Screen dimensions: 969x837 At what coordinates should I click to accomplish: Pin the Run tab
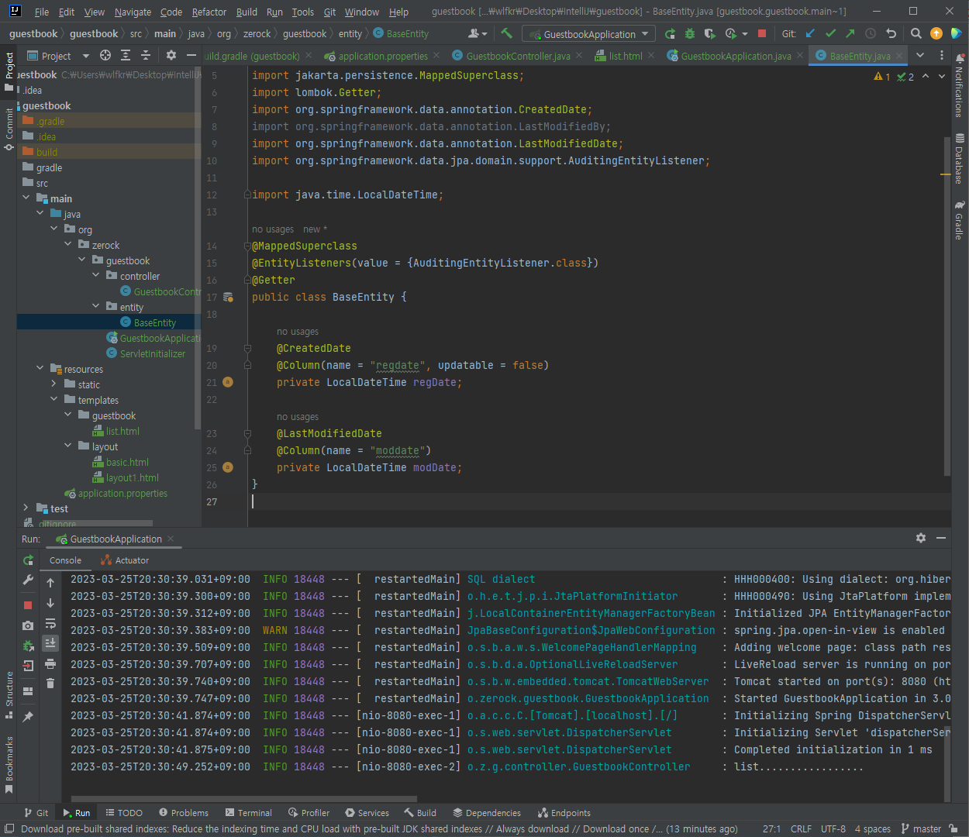point(28,717)
